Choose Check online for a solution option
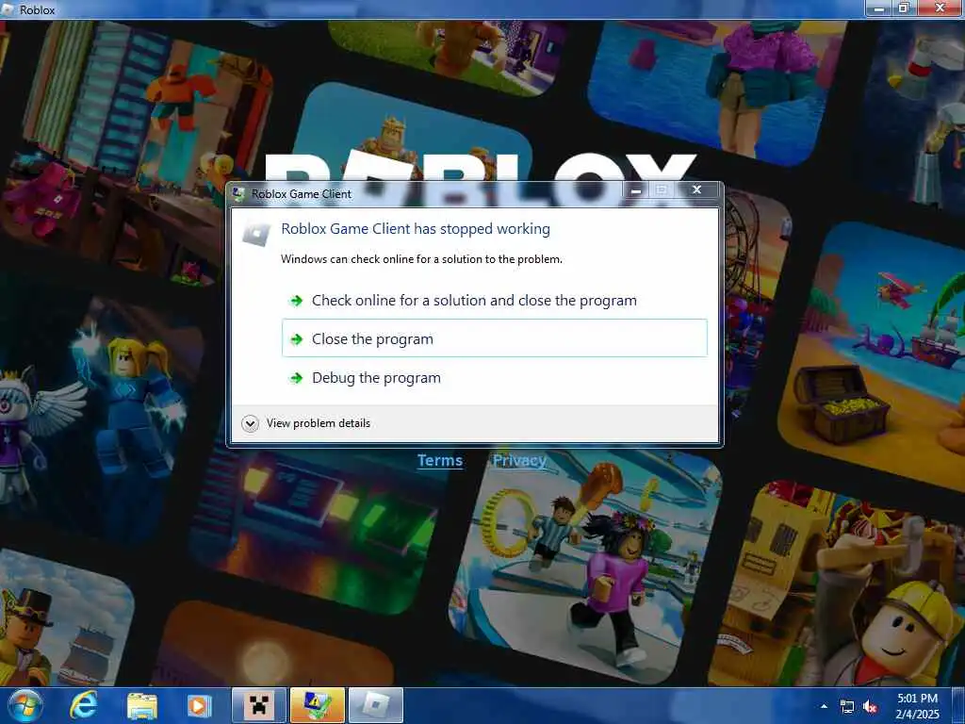Viewport: 965px width, 724px height. pyautogui.click(x=494, y=301)
